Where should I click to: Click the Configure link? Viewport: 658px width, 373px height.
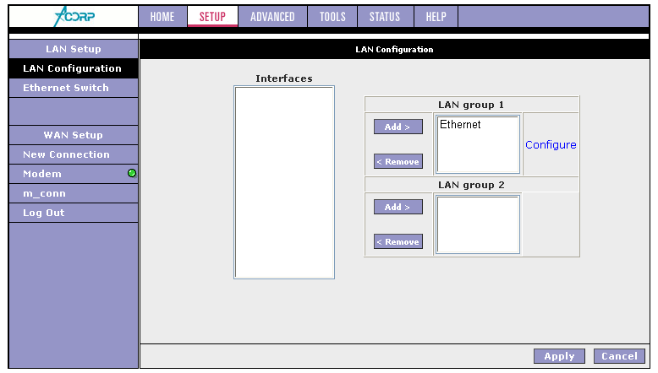coord(551,145)
